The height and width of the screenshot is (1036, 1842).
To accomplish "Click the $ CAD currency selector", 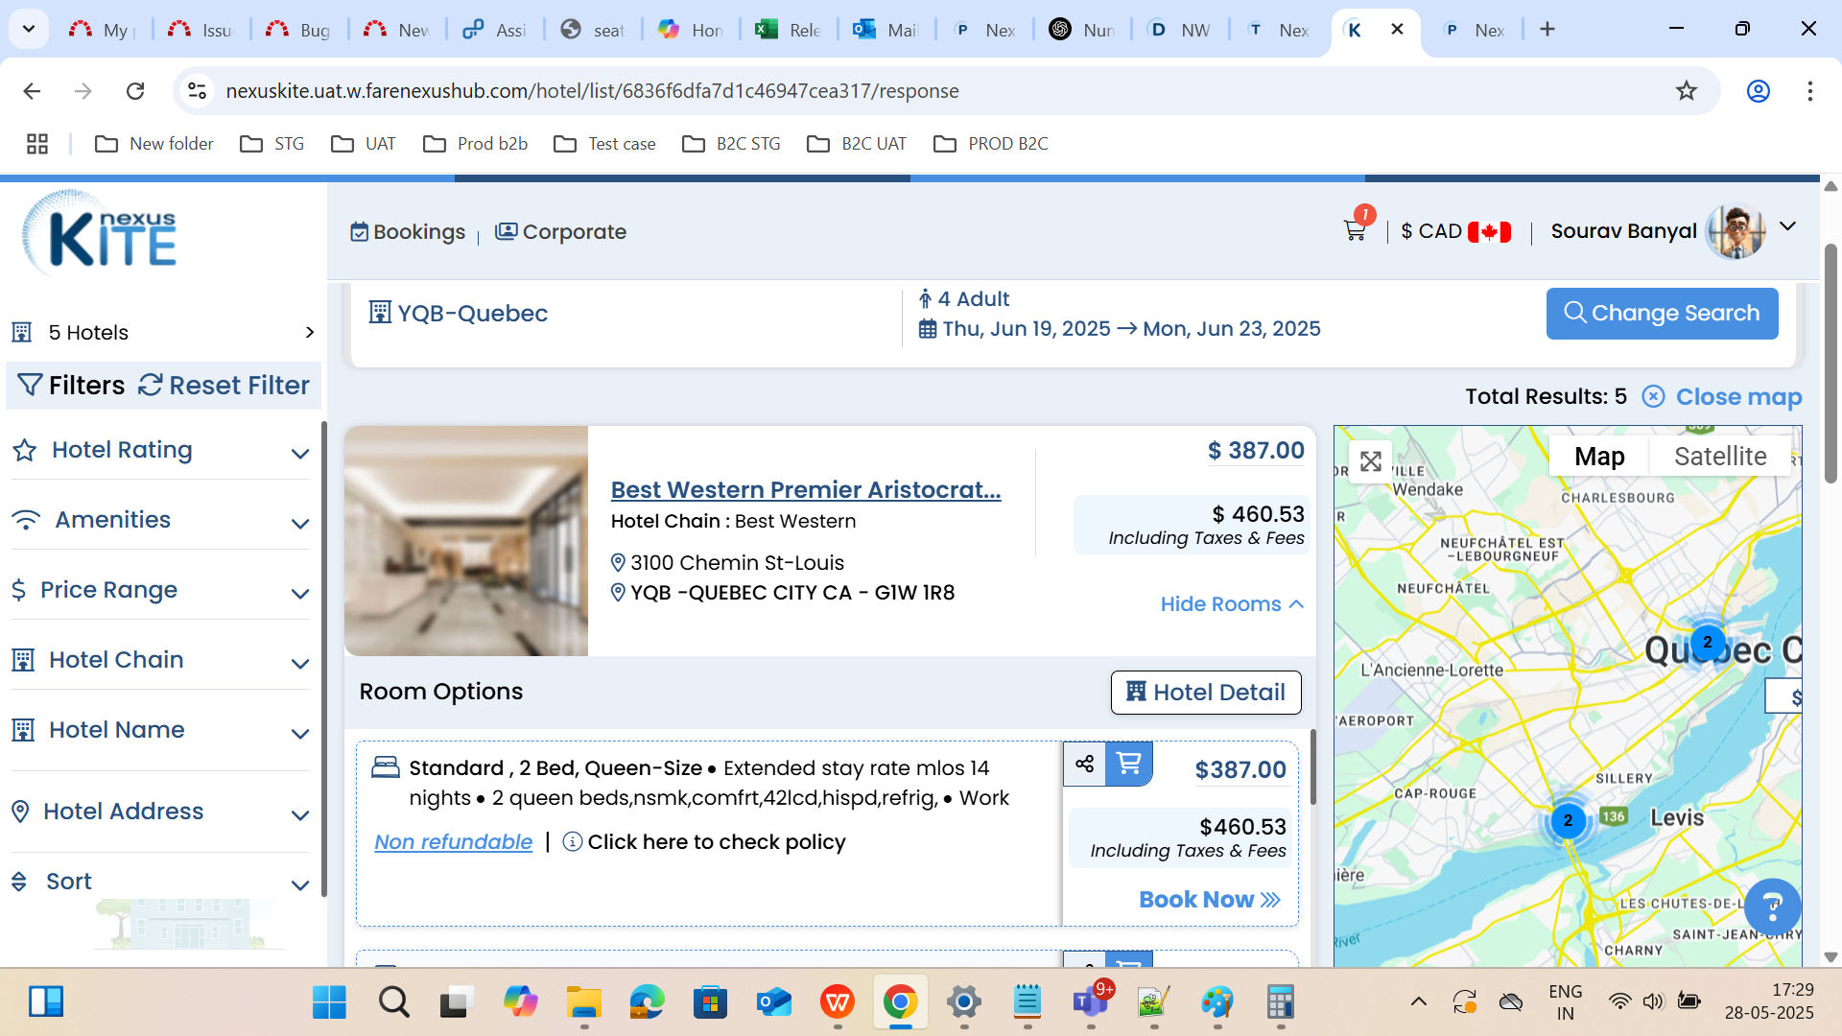I will tap(1455, 232).
